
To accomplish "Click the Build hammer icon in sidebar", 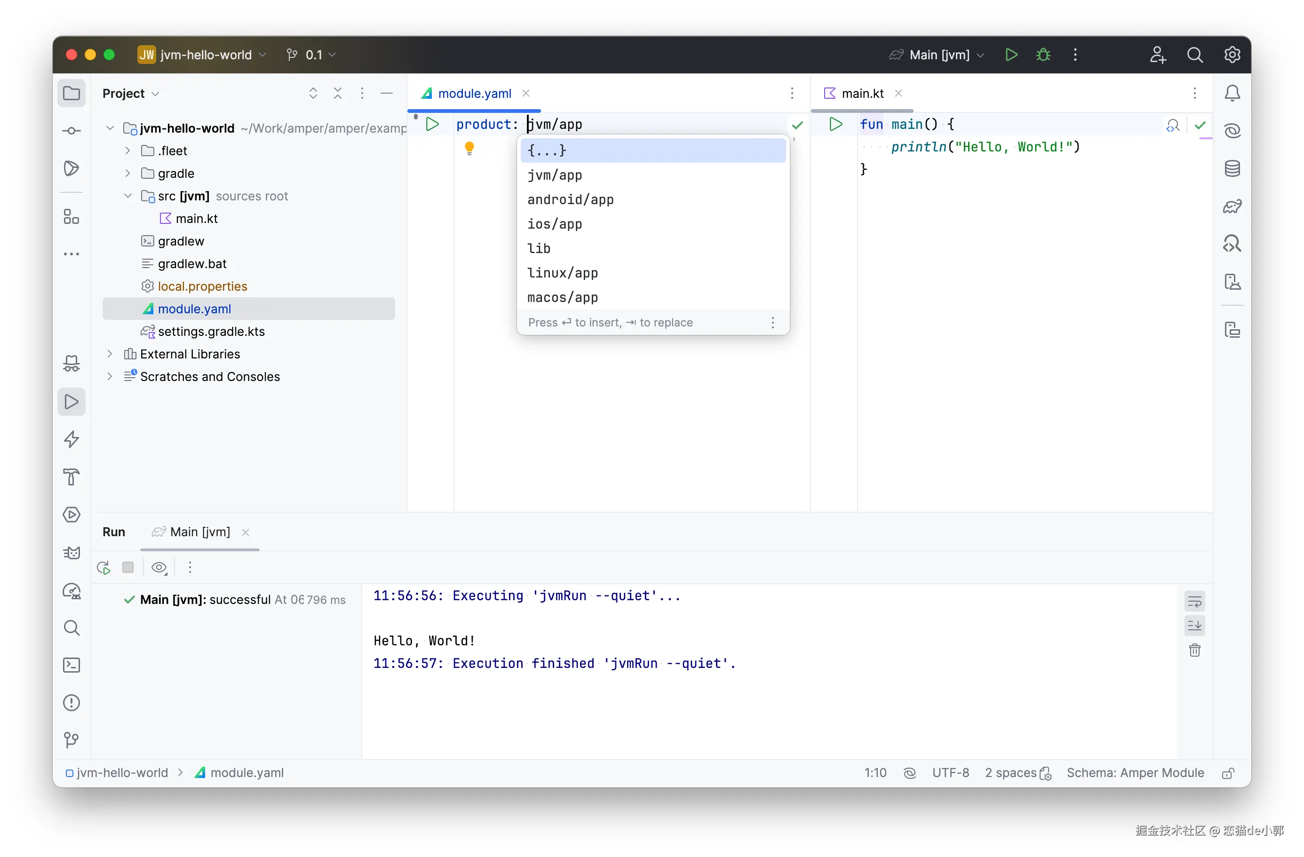I will (x=72, y=477).
